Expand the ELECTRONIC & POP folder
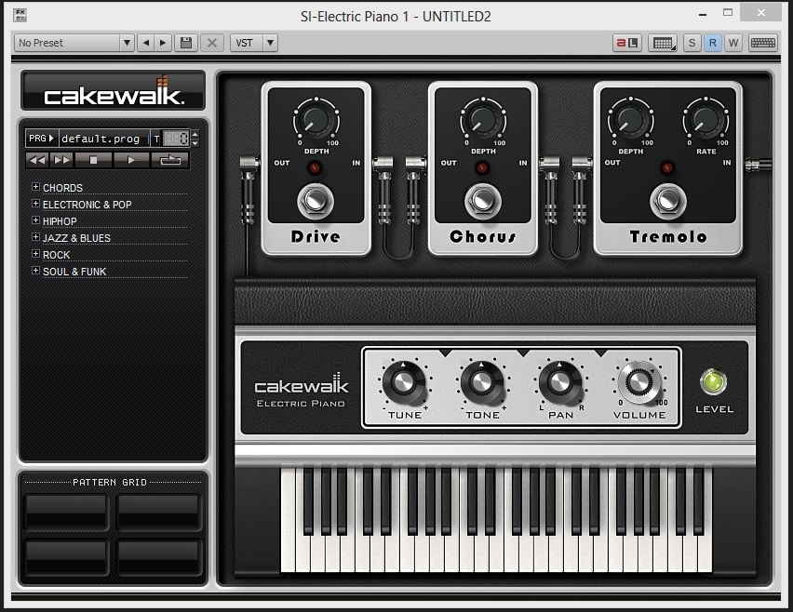This screenshot has height=612, width=793. pos(35,203)
